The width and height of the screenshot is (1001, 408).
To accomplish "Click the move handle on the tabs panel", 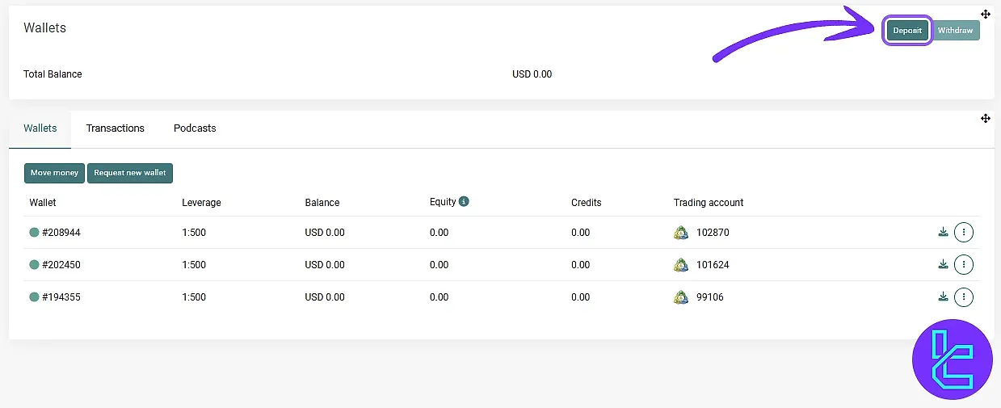I will [986, 119].
